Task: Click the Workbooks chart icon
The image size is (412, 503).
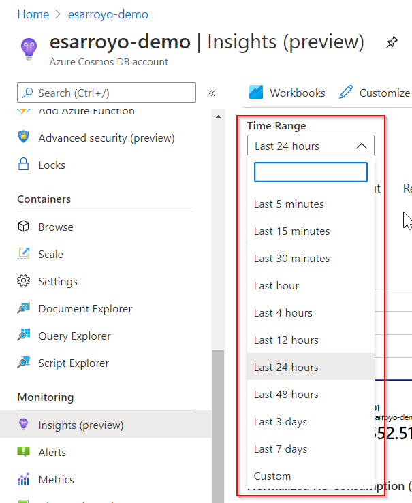Action: (256, 93)
